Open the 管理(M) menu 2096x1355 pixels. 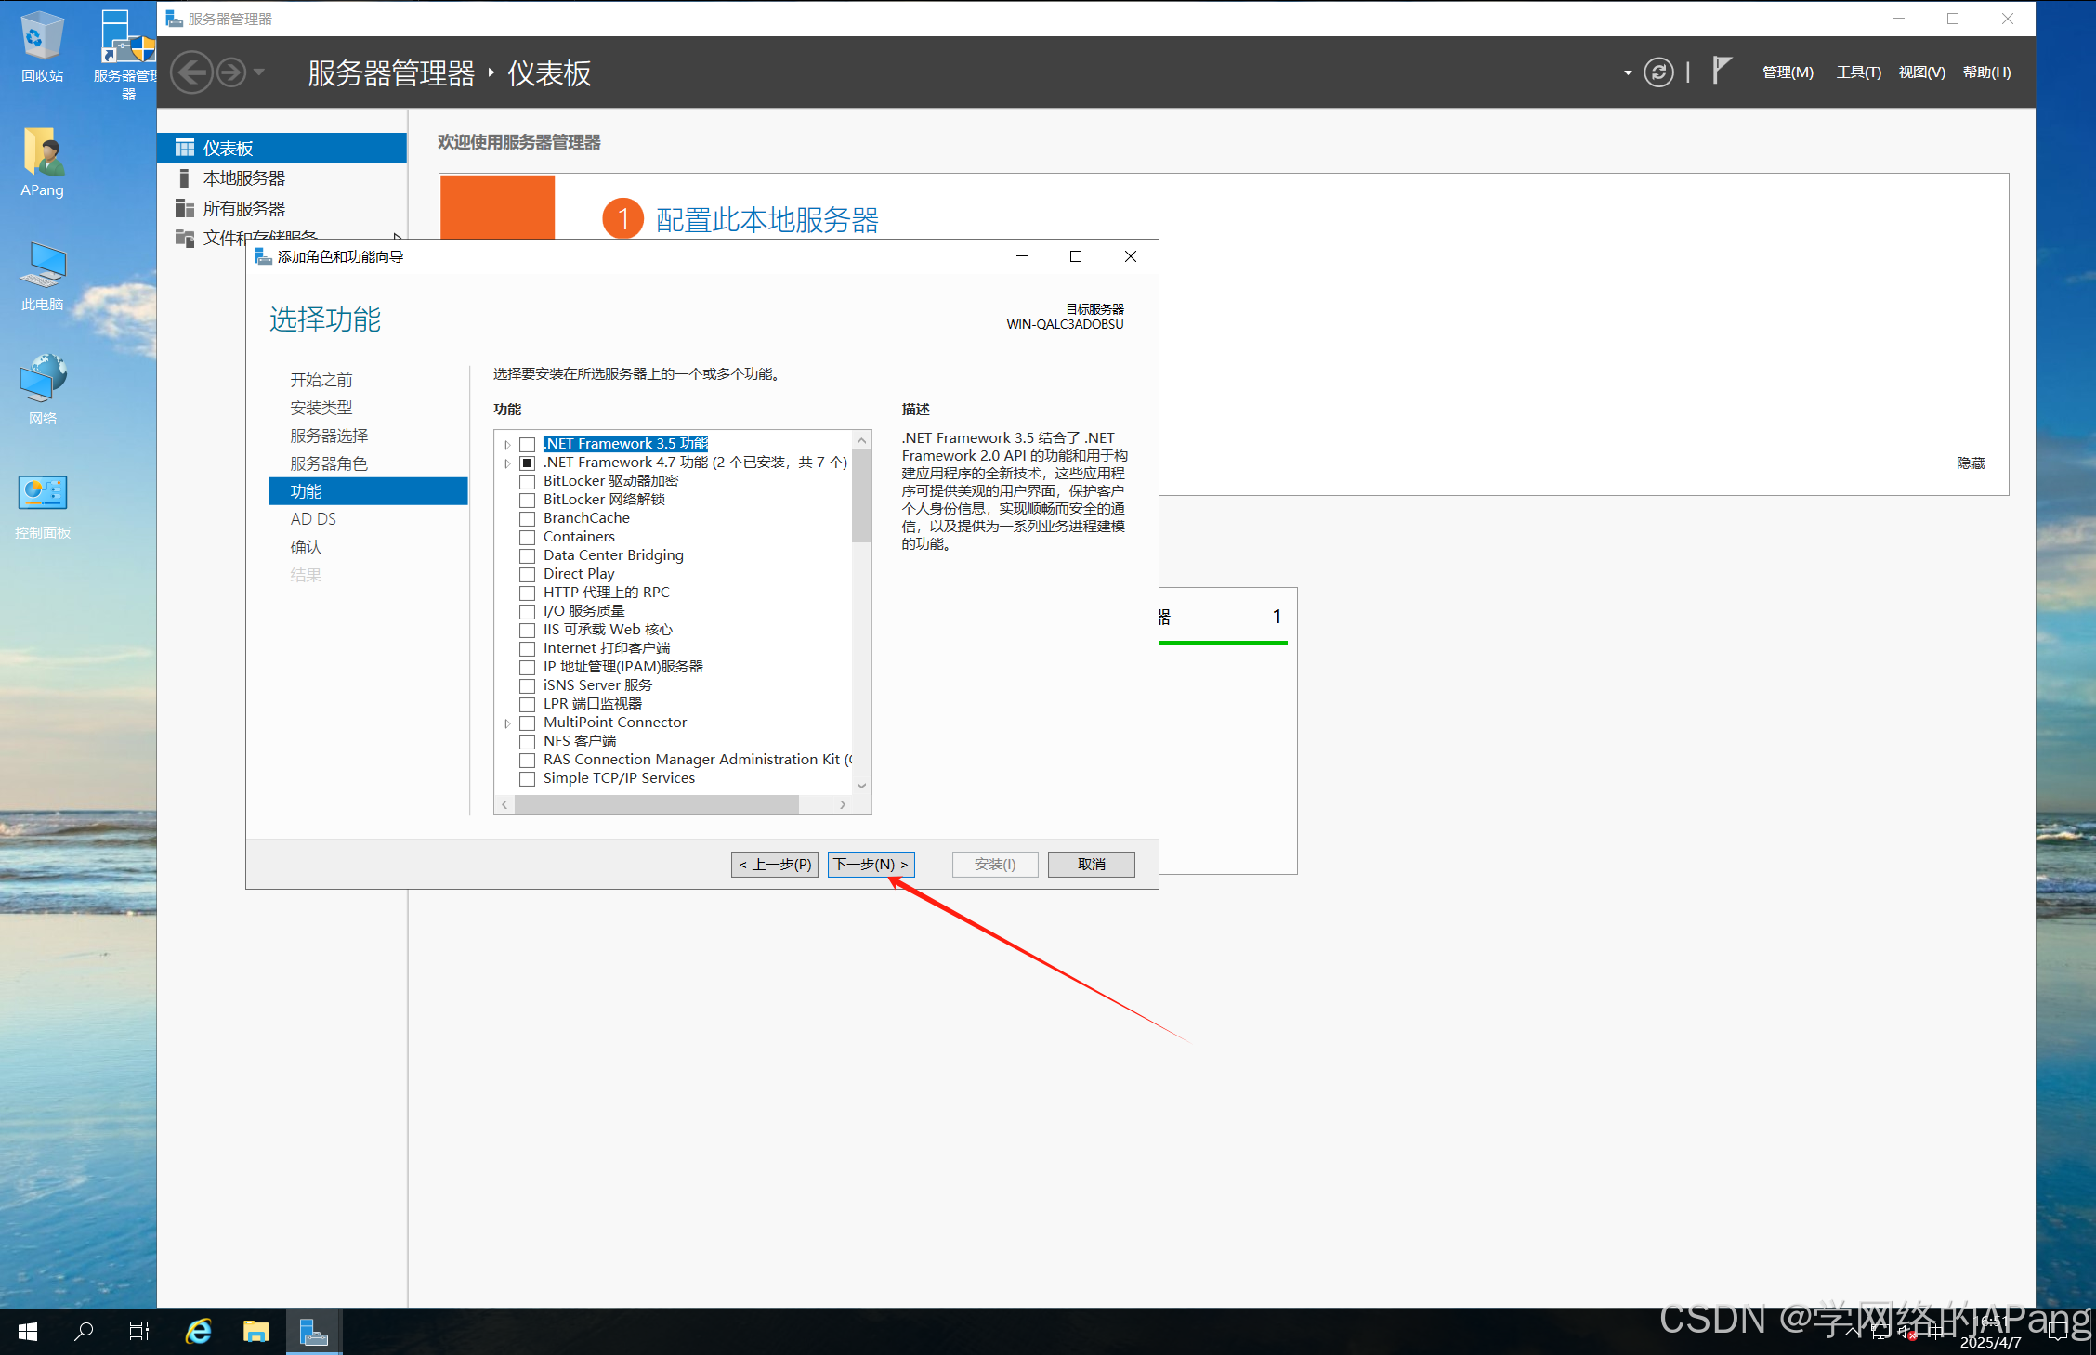pyautogui.click(x=1788, y=72)
